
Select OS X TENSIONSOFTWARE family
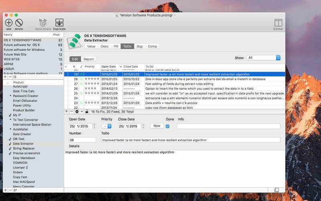coord(33,40)
